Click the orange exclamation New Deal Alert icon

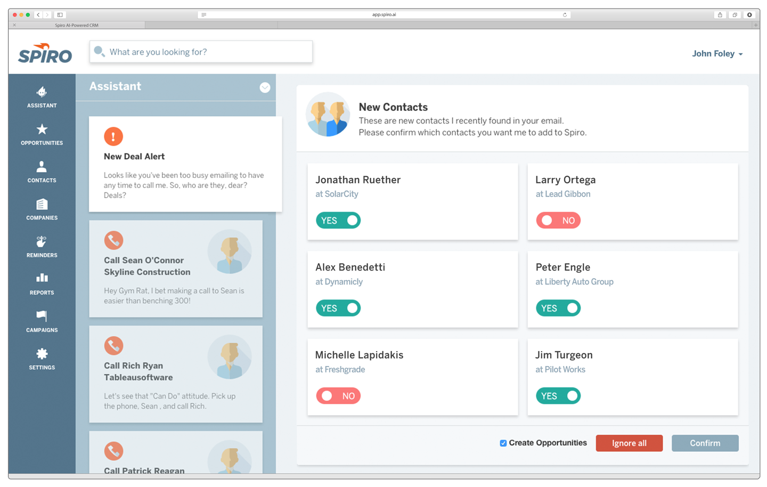[113, 136]
